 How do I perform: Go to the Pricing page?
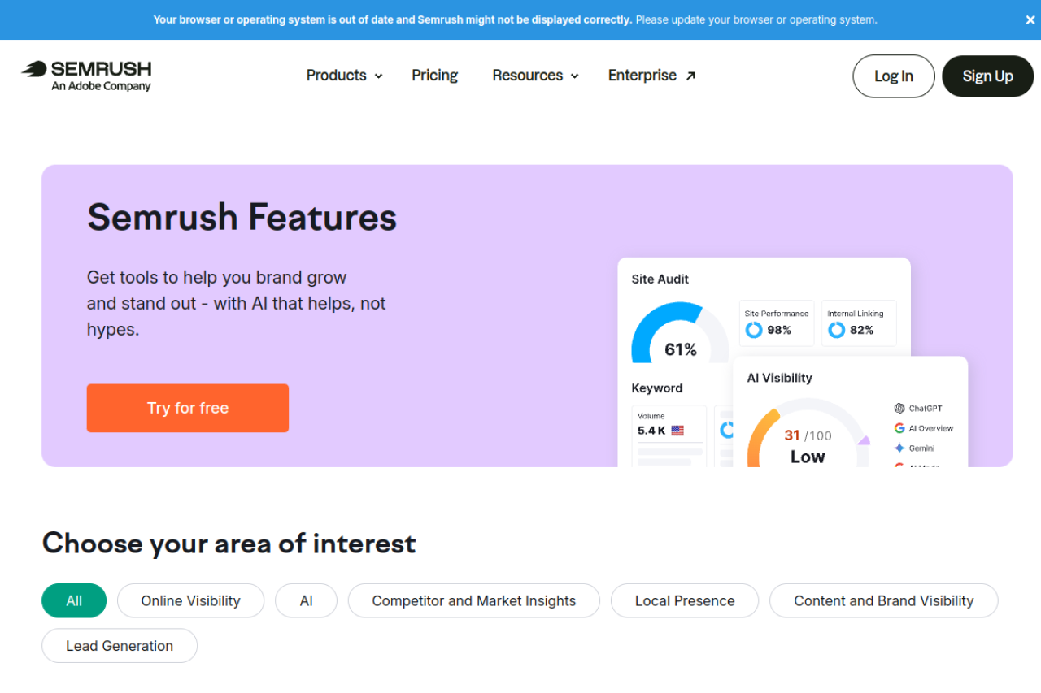434,76
